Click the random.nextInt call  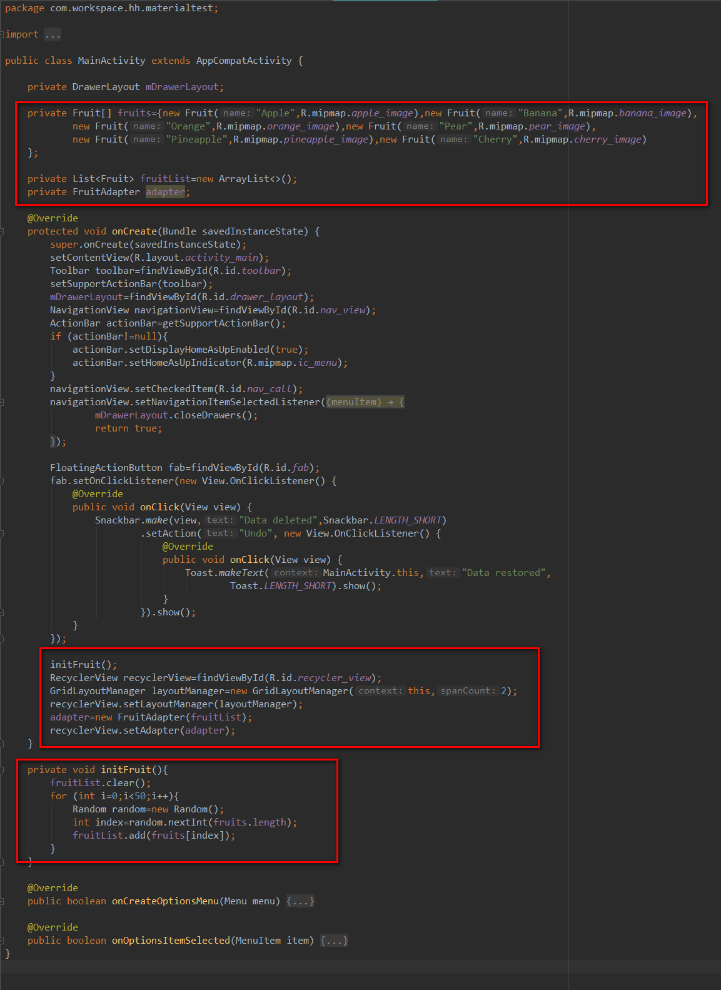click(168, 822)
